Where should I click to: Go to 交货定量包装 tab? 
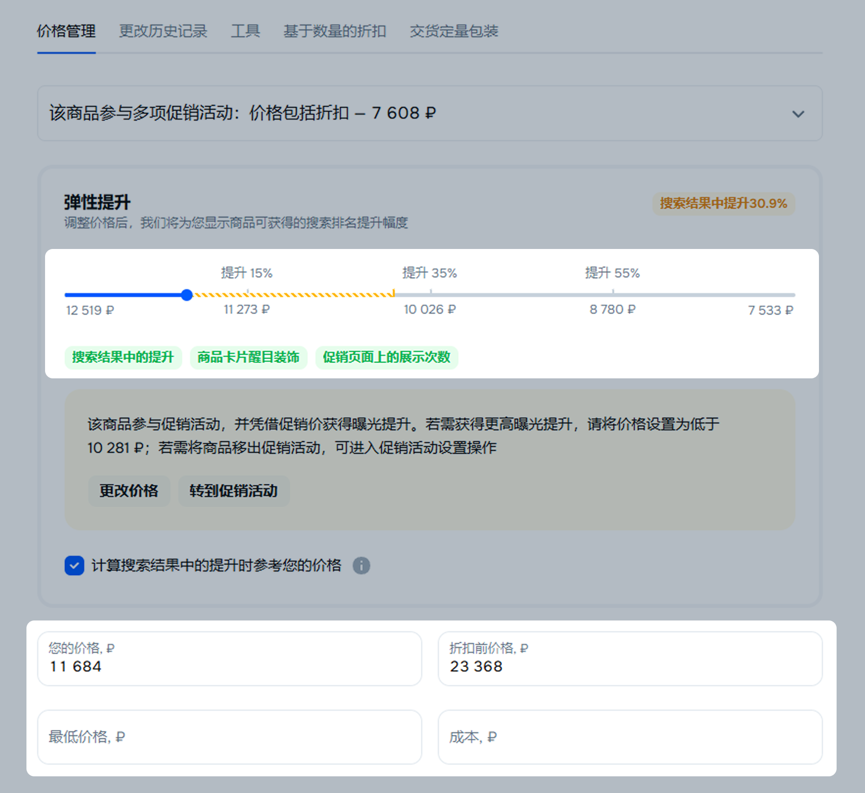pos(454,31)
